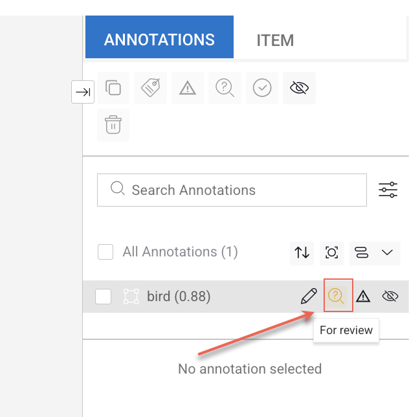Click the top toolbar for-review magnifier icon
Screen dimensions: 409x417
[225, 88]
